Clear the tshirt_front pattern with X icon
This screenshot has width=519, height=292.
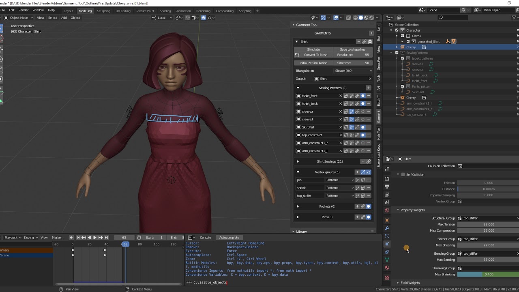click(x=341, y=96)
